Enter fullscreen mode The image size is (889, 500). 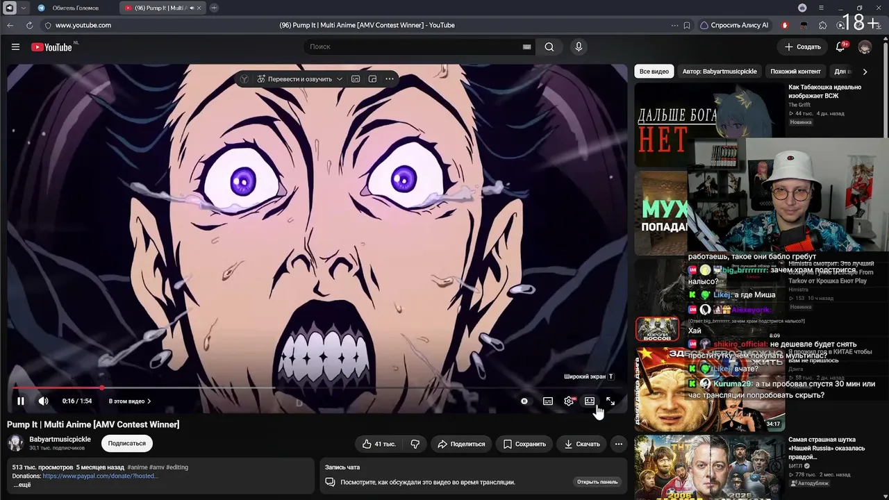coord(610,401)
